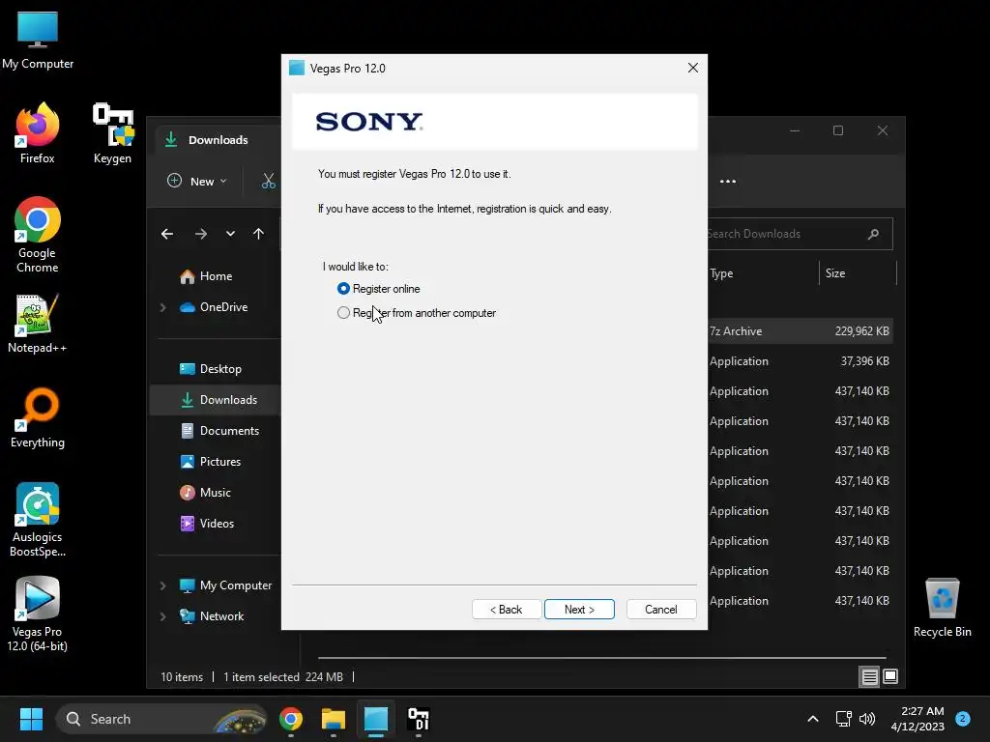Open the See more ellipsis menu in Explorer
The width and height of the screenshot is (990, 742).
tap(728, 181)
